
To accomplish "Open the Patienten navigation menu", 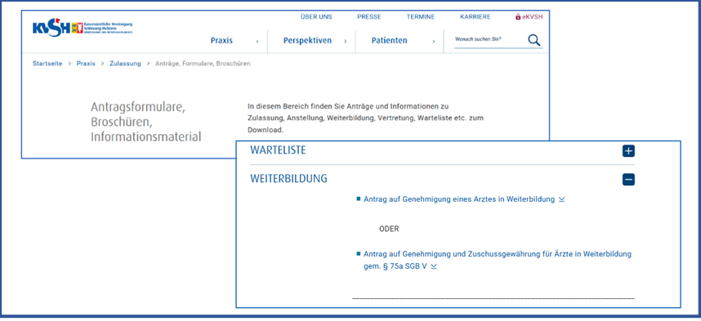I will pos(390,41).
